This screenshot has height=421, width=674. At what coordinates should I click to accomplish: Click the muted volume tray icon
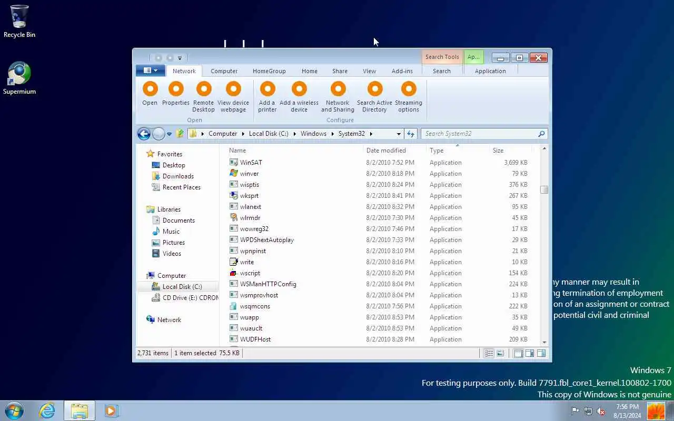tap(601, 411)
